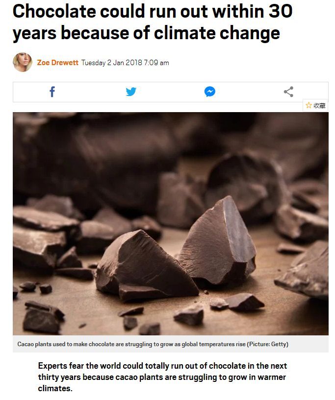Viewport: 335px width, 400px height.
Task: Click the star icon beside 收藏
Action: 309,105
